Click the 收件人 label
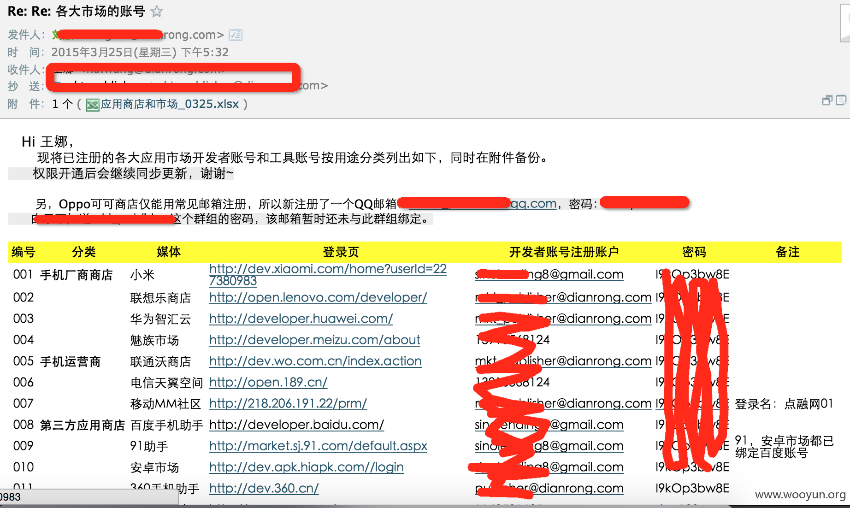 [x=25, y=70]
